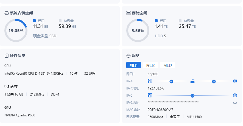Click the IPv6地址 label

(133, 103)
